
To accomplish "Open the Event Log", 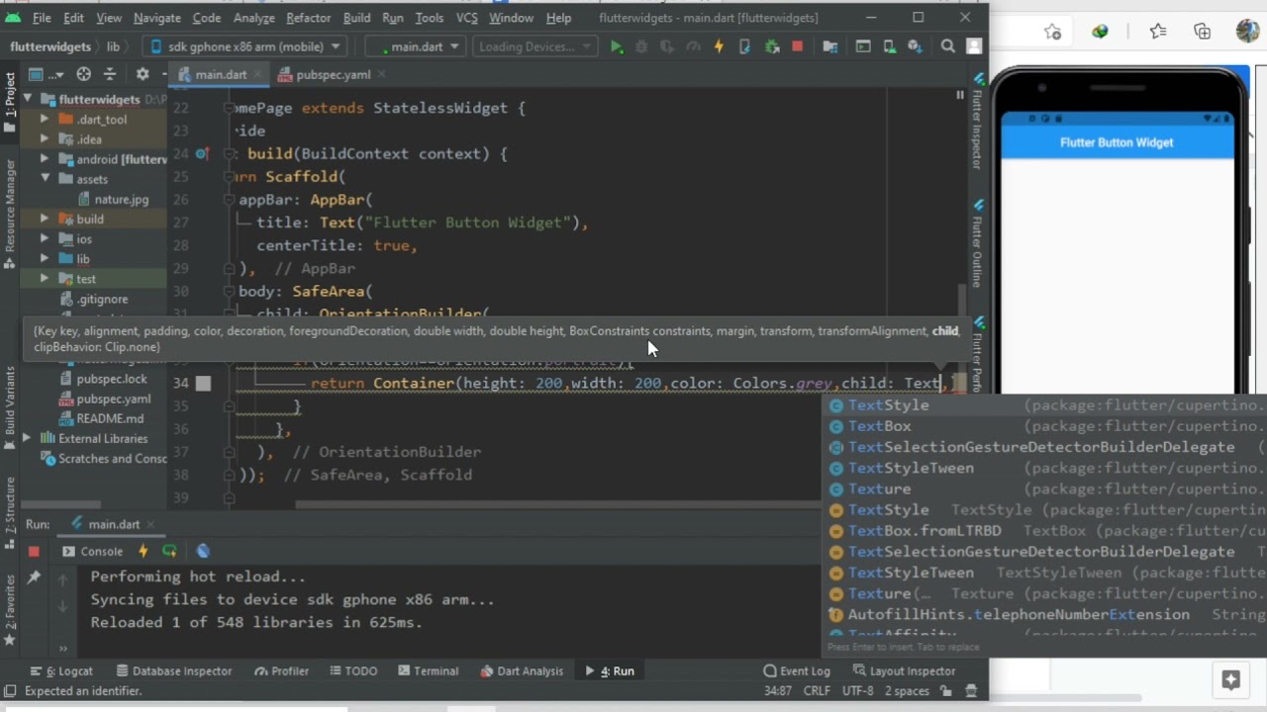I will pyautogui.click(x=796, y=671).
